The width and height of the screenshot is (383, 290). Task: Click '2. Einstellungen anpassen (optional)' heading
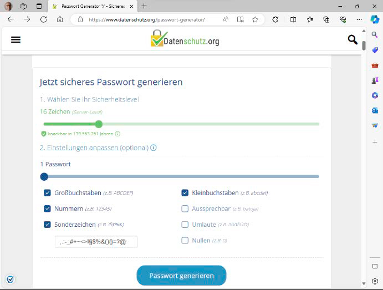click(x=94, y=148)
